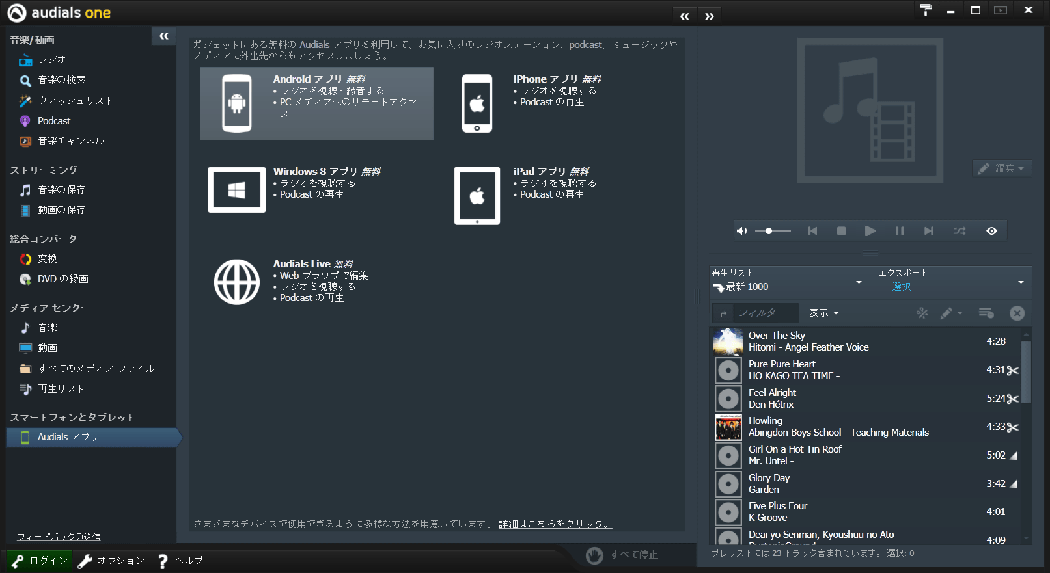The height and width of the screenshot is (573, 1050).
Task: Open 音楽チャンネル section
Action: click(70, 141)
